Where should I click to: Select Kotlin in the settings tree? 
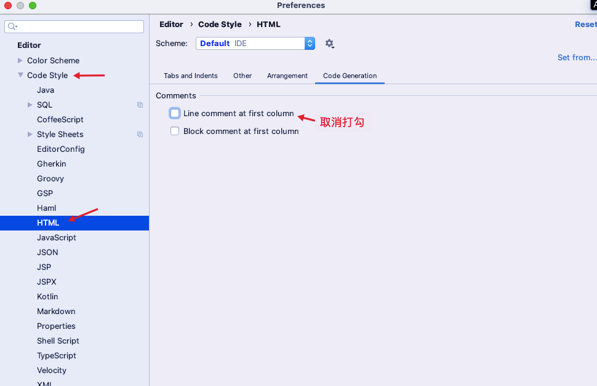(47, 297)
